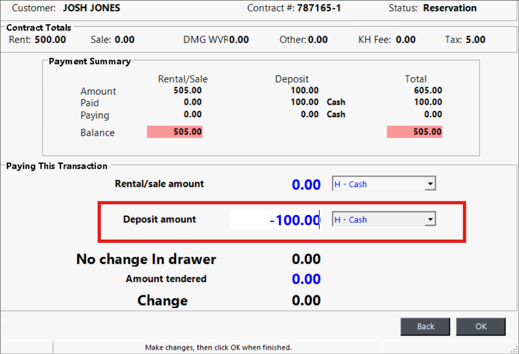The height and width of the screenshot is (354, 519).
Task: Click the contract number 787165-1
Action: 318,8
